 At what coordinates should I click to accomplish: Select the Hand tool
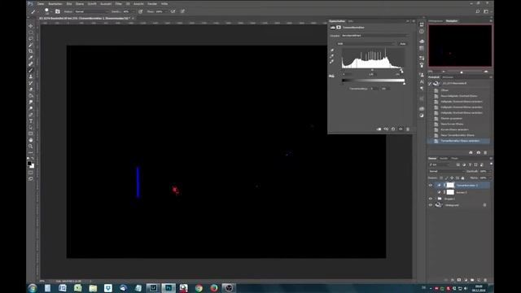pyautogui.click(x=31, y=140)
